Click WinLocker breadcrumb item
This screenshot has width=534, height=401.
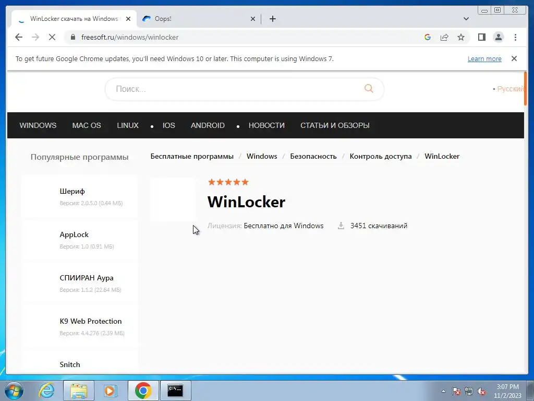pyautogui.click(x=442, y=156)
